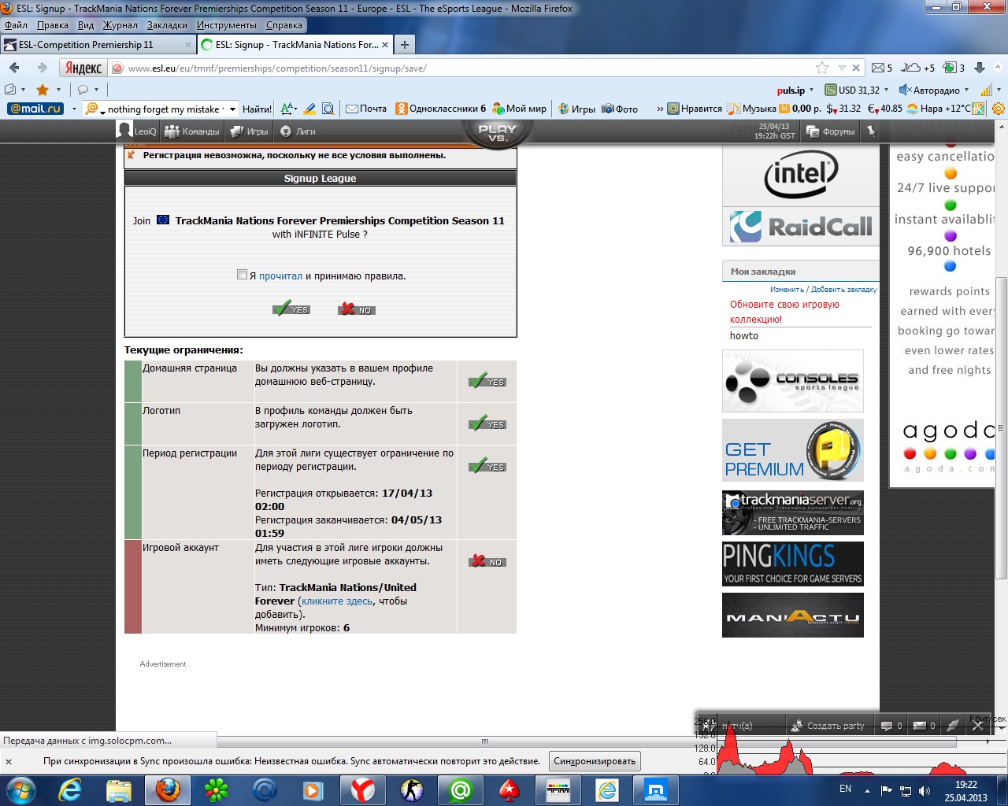
Task: Follow the 'кликните здесь' game account link
Action: (x=337, y=601)
